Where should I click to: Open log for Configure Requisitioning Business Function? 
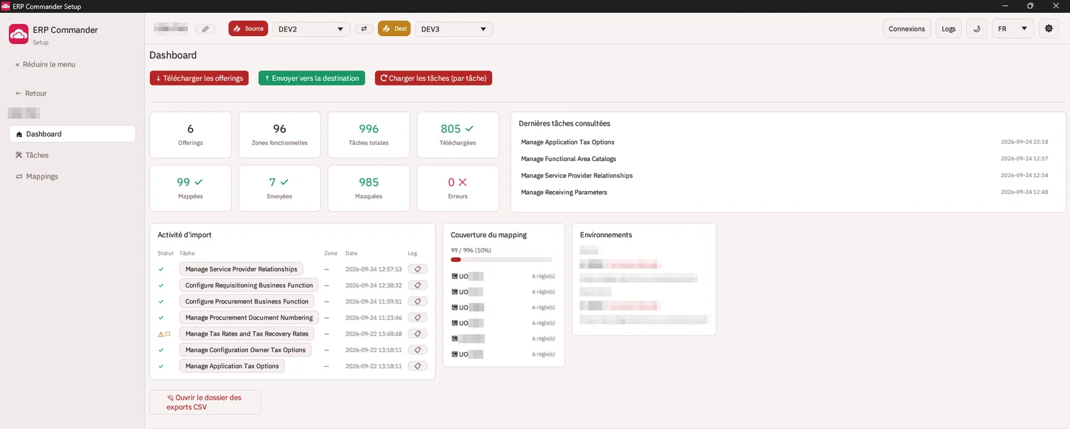tap(417, 285)
